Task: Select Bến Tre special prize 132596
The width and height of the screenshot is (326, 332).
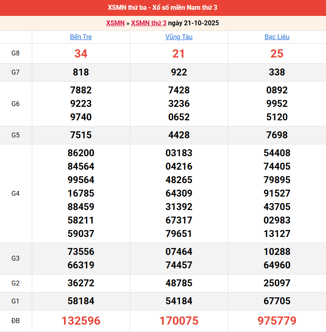Action: pyautogui.click(x=81, y=321)
